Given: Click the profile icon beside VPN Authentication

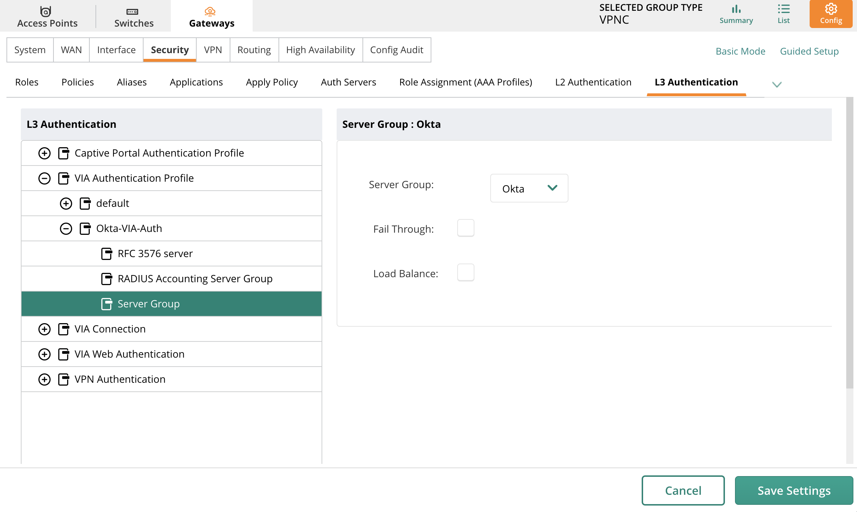Looking at the screenshot, I should coord(64,379).
